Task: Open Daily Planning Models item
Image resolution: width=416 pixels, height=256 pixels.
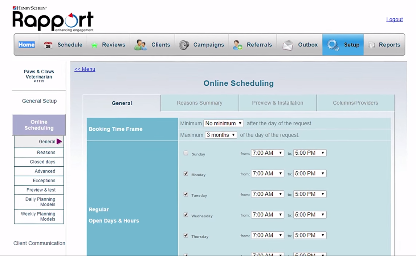Action: (39, 202)
